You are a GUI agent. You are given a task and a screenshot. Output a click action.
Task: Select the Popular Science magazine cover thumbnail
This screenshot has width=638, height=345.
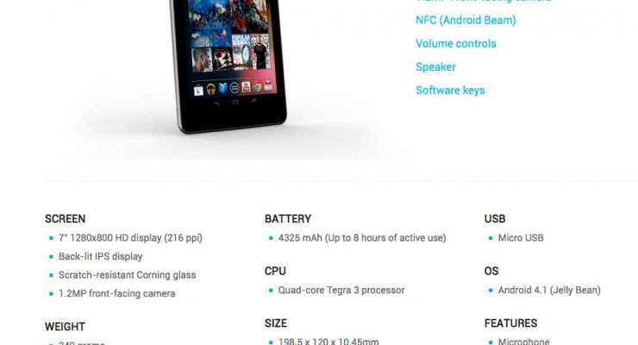pos(241,52)
